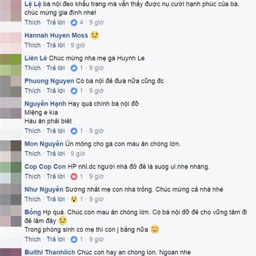This screenshot has height=256, width=256.
Task: Open Buithi Thanhlich's profile link
Action: 50,252
